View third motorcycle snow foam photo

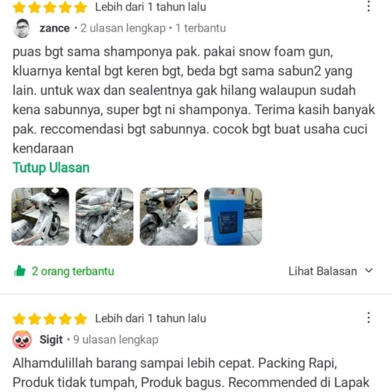click(169, 217)
